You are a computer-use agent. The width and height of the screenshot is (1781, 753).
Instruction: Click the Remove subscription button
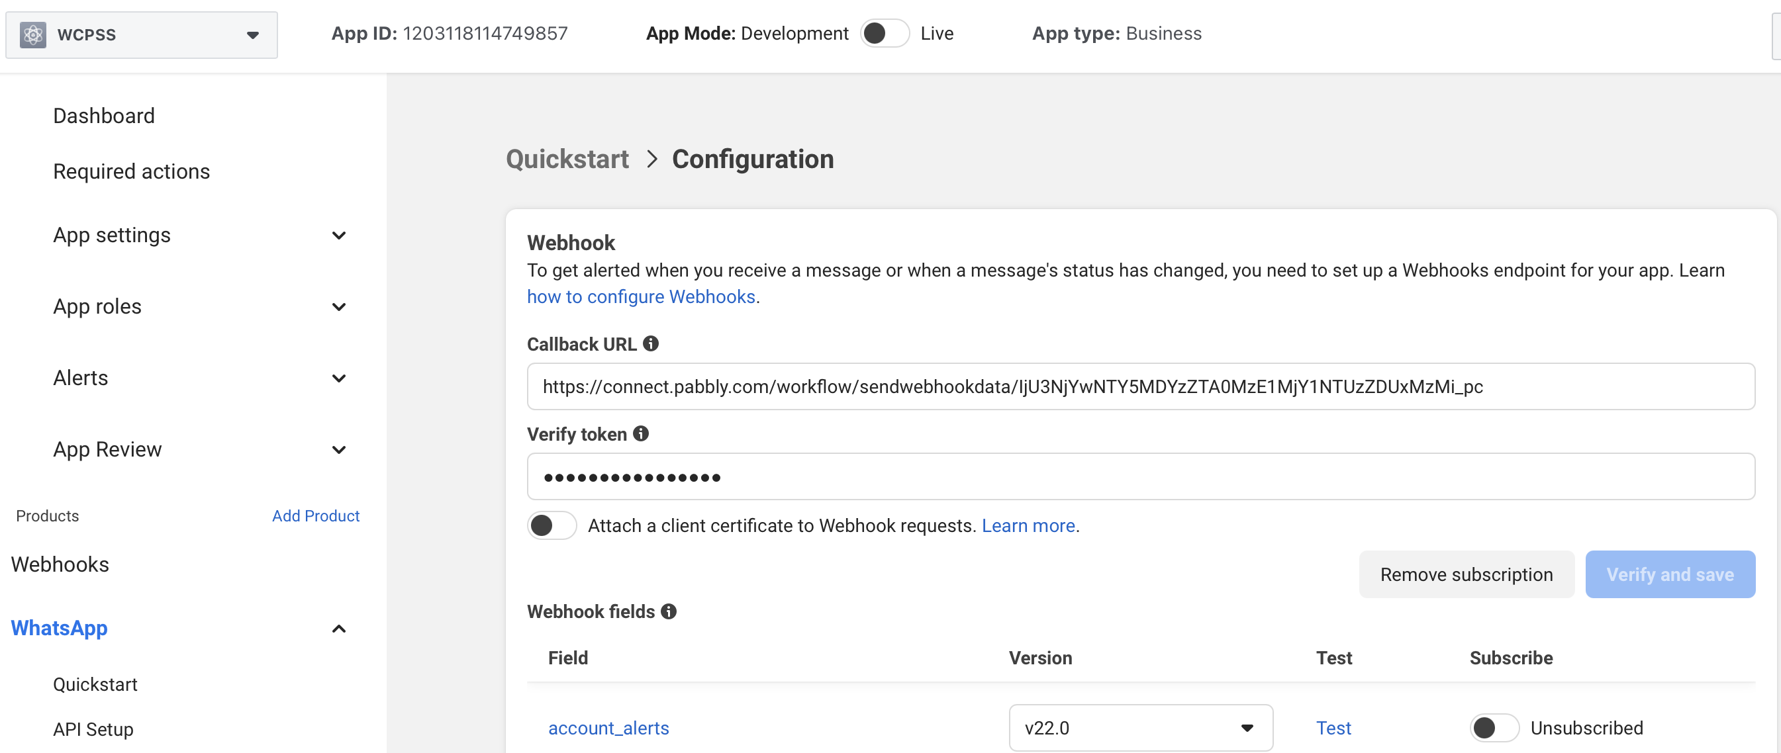point(1466,574)
